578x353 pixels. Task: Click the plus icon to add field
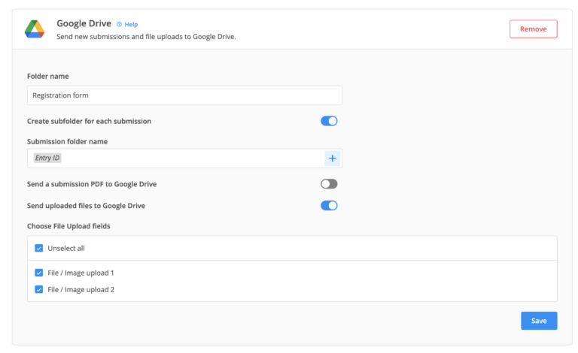(x=333, y=158)
